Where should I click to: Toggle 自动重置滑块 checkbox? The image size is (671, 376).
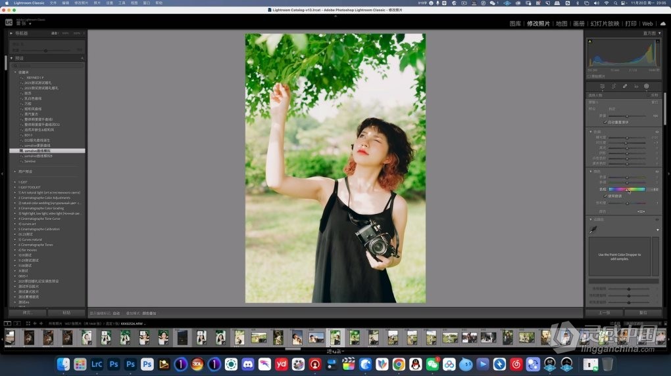[x=605, y=122]
